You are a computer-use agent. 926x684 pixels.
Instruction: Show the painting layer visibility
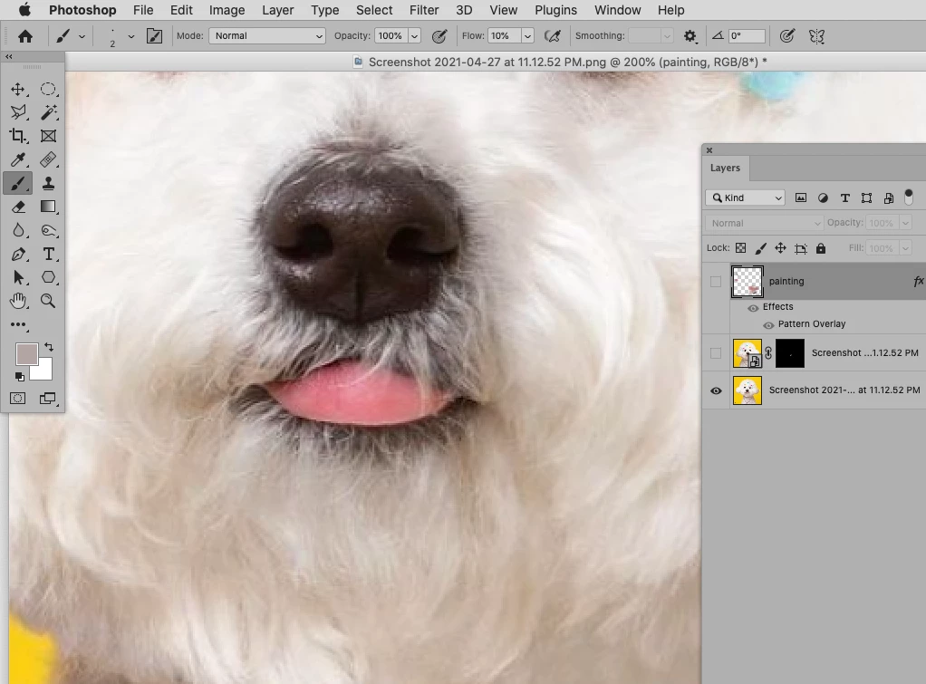point(716,282)
